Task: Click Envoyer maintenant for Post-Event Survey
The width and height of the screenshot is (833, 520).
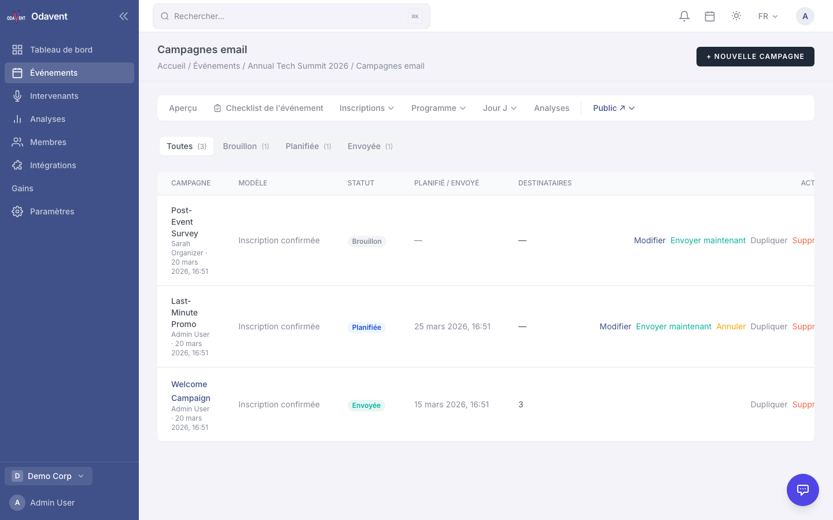Action: pos(708,240)
